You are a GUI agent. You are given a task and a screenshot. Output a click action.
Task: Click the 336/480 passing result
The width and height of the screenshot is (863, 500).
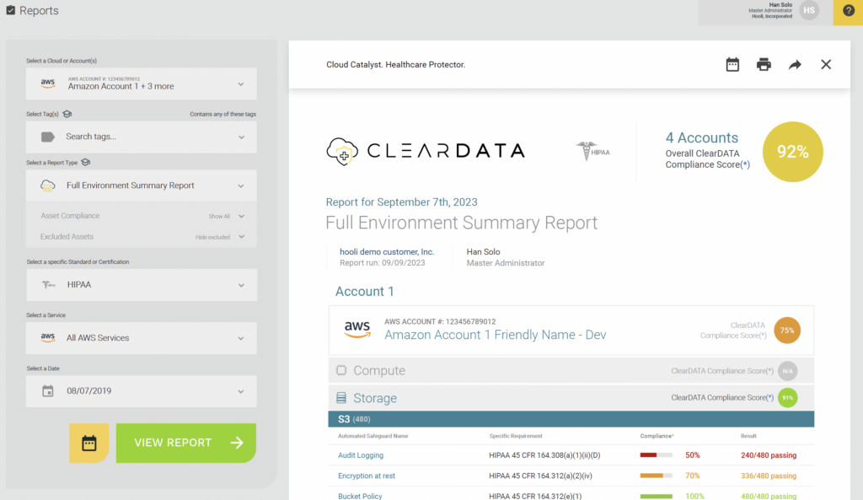769,476
